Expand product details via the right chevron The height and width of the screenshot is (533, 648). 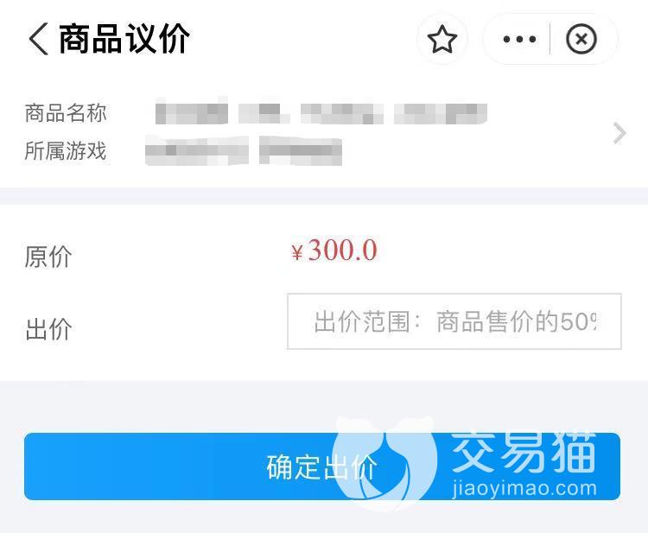[x=619, y=133]
